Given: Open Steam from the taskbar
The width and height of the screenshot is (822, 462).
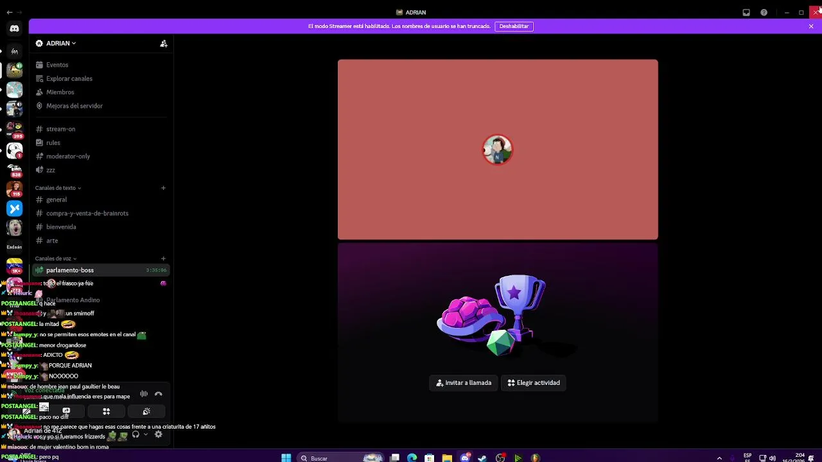Looking at the screenshot, I should (482, 458).
